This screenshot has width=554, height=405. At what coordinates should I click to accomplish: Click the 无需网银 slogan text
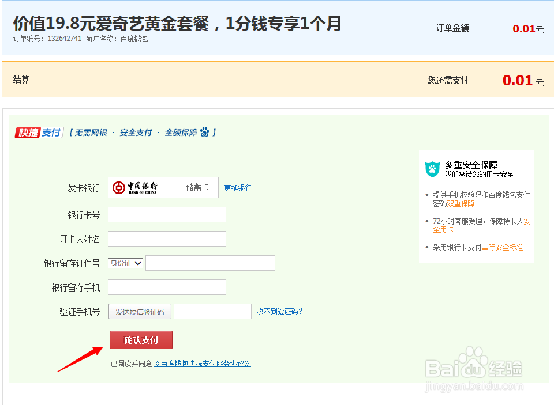click(x=91, y=133)
